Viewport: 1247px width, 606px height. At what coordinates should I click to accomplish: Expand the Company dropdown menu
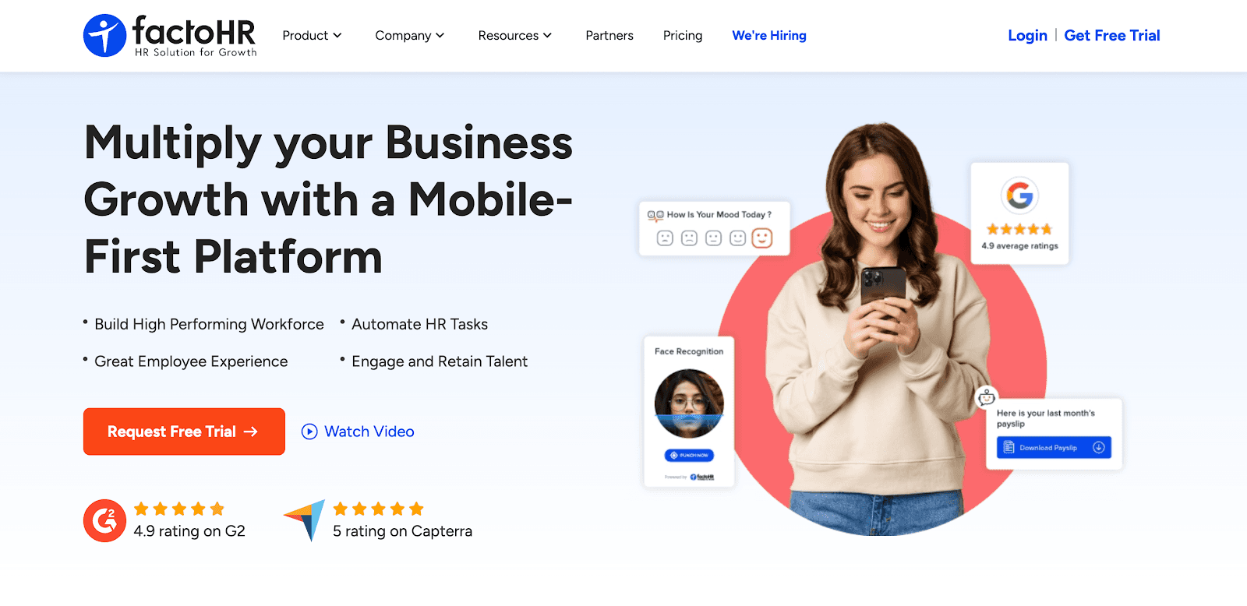tap(410, 36)
